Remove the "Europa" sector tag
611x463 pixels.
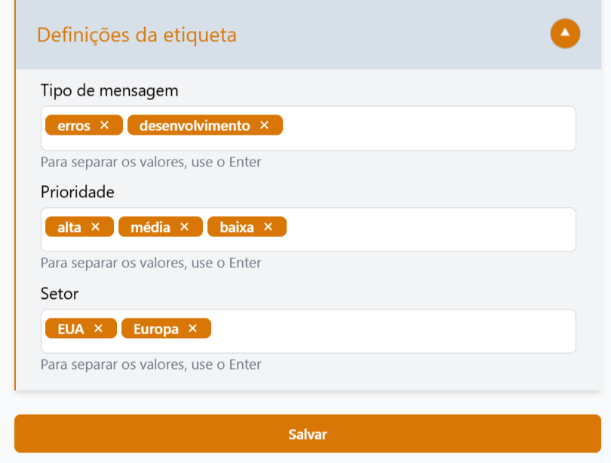192,328
